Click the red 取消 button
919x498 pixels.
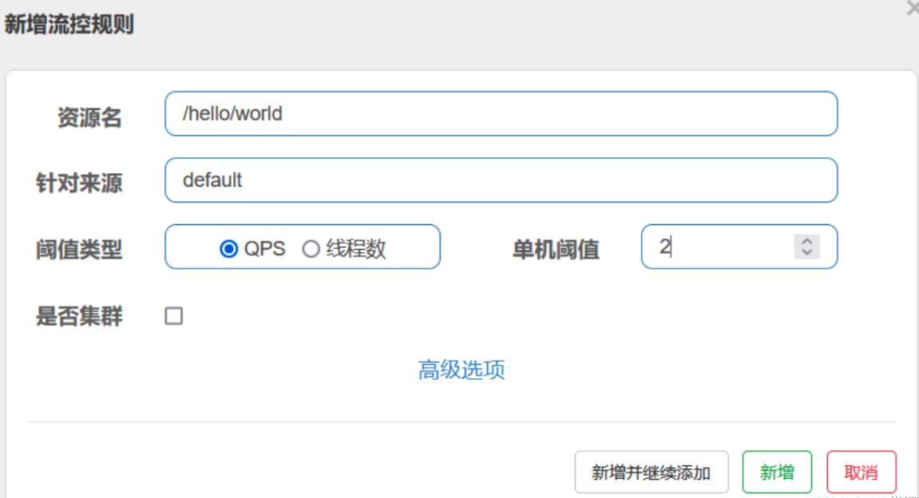coord(861,472)
